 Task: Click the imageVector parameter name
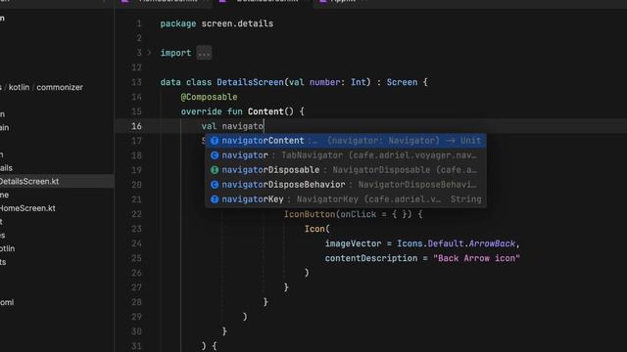(x=353, y=243)
